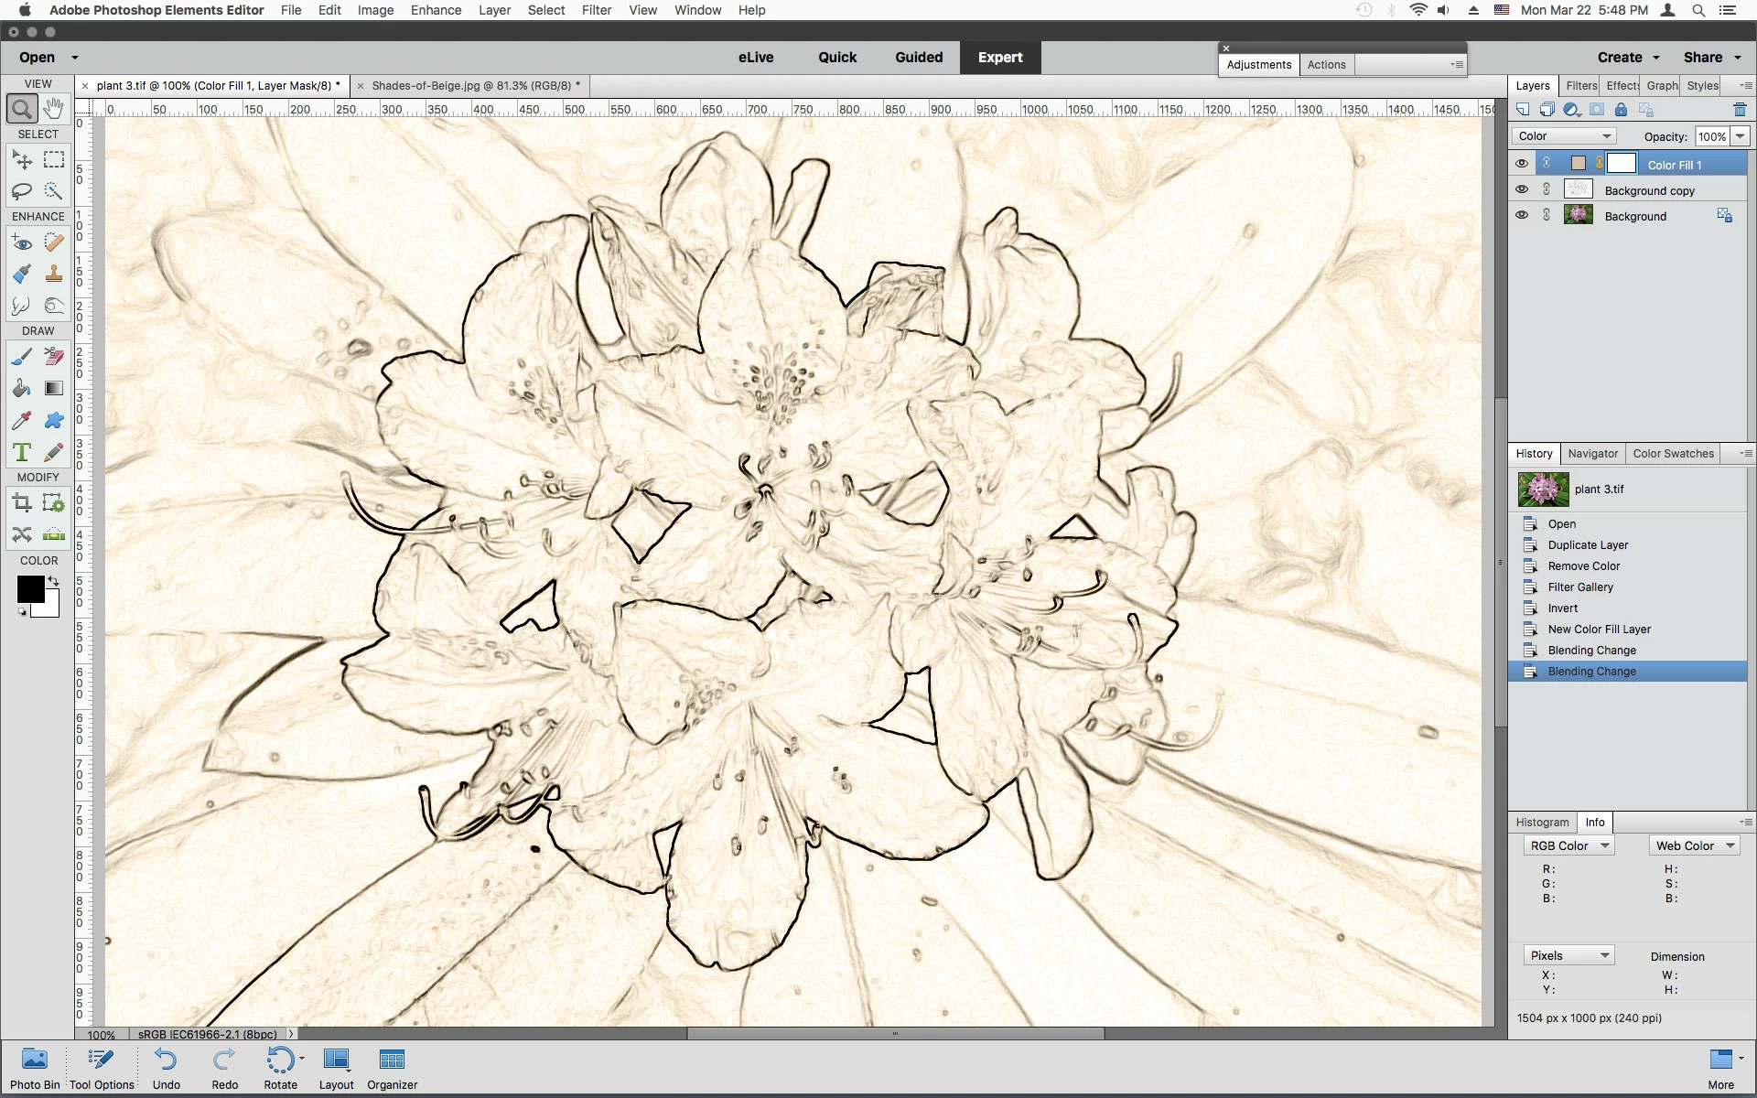Viewport: 1757px width, 1098px height.
Task: Switch to Guided mode
Action: coord(918,57)
